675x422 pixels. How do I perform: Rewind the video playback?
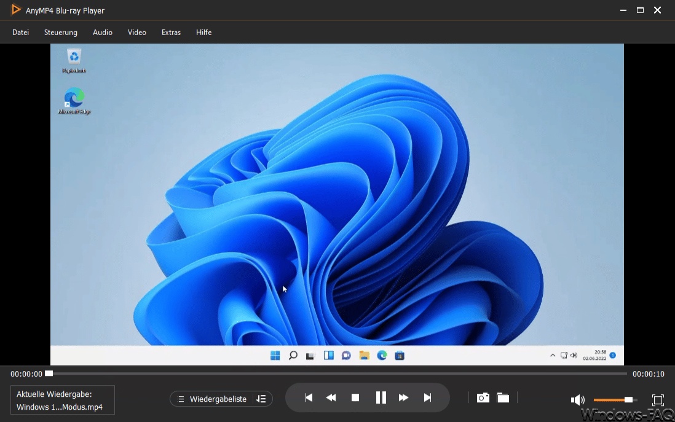pyautogui.click(x=331, y=397)
